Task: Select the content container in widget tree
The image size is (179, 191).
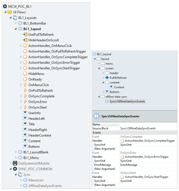Action: tap(115, 83)
